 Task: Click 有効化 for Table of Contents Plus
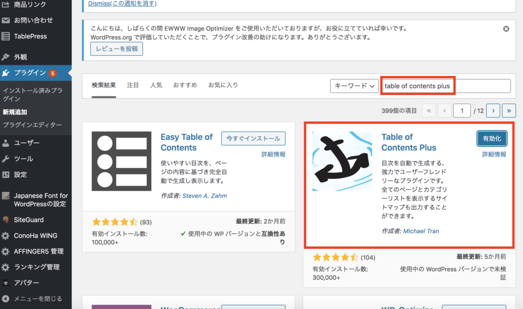pos(492,139)
